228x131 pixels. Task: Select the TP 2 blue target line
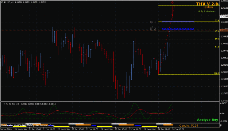(178, 29)
